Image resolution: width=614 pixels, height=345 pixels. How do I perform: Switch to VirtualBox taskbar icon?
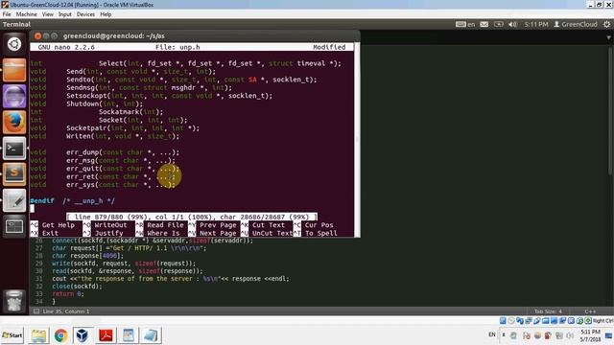[83, 335]
